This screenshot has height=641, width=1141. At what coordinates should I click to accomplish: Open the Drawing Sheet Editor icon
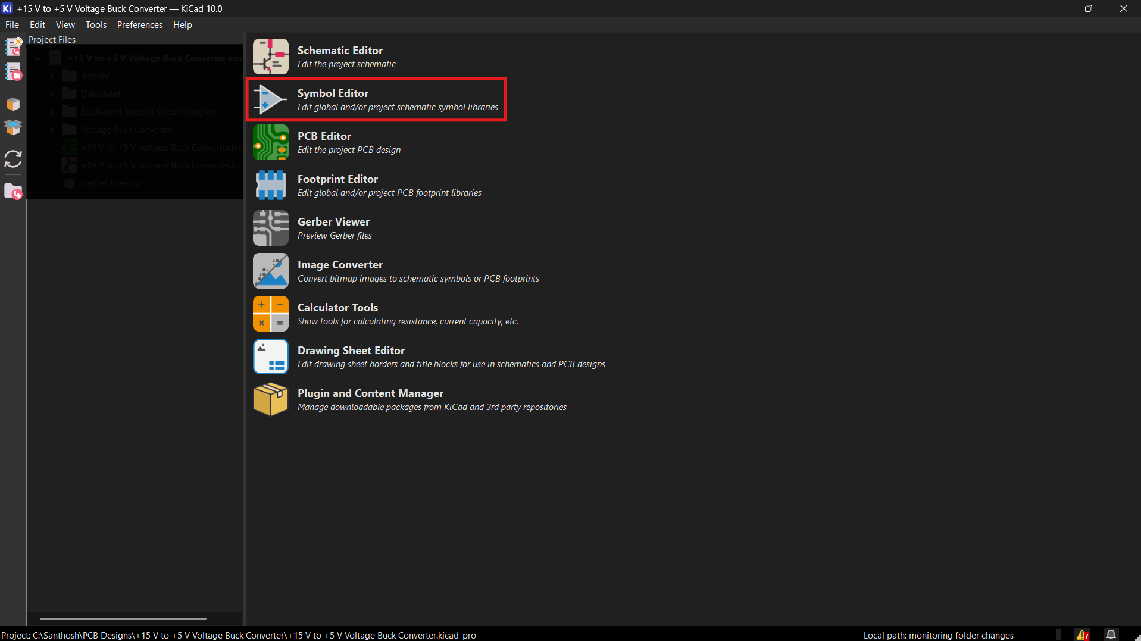pos(270,357)
